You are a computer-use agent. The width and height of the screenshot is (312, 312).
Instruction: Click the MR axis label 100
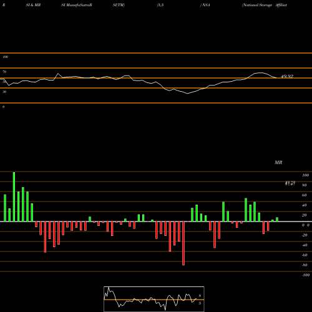[305, 175]
